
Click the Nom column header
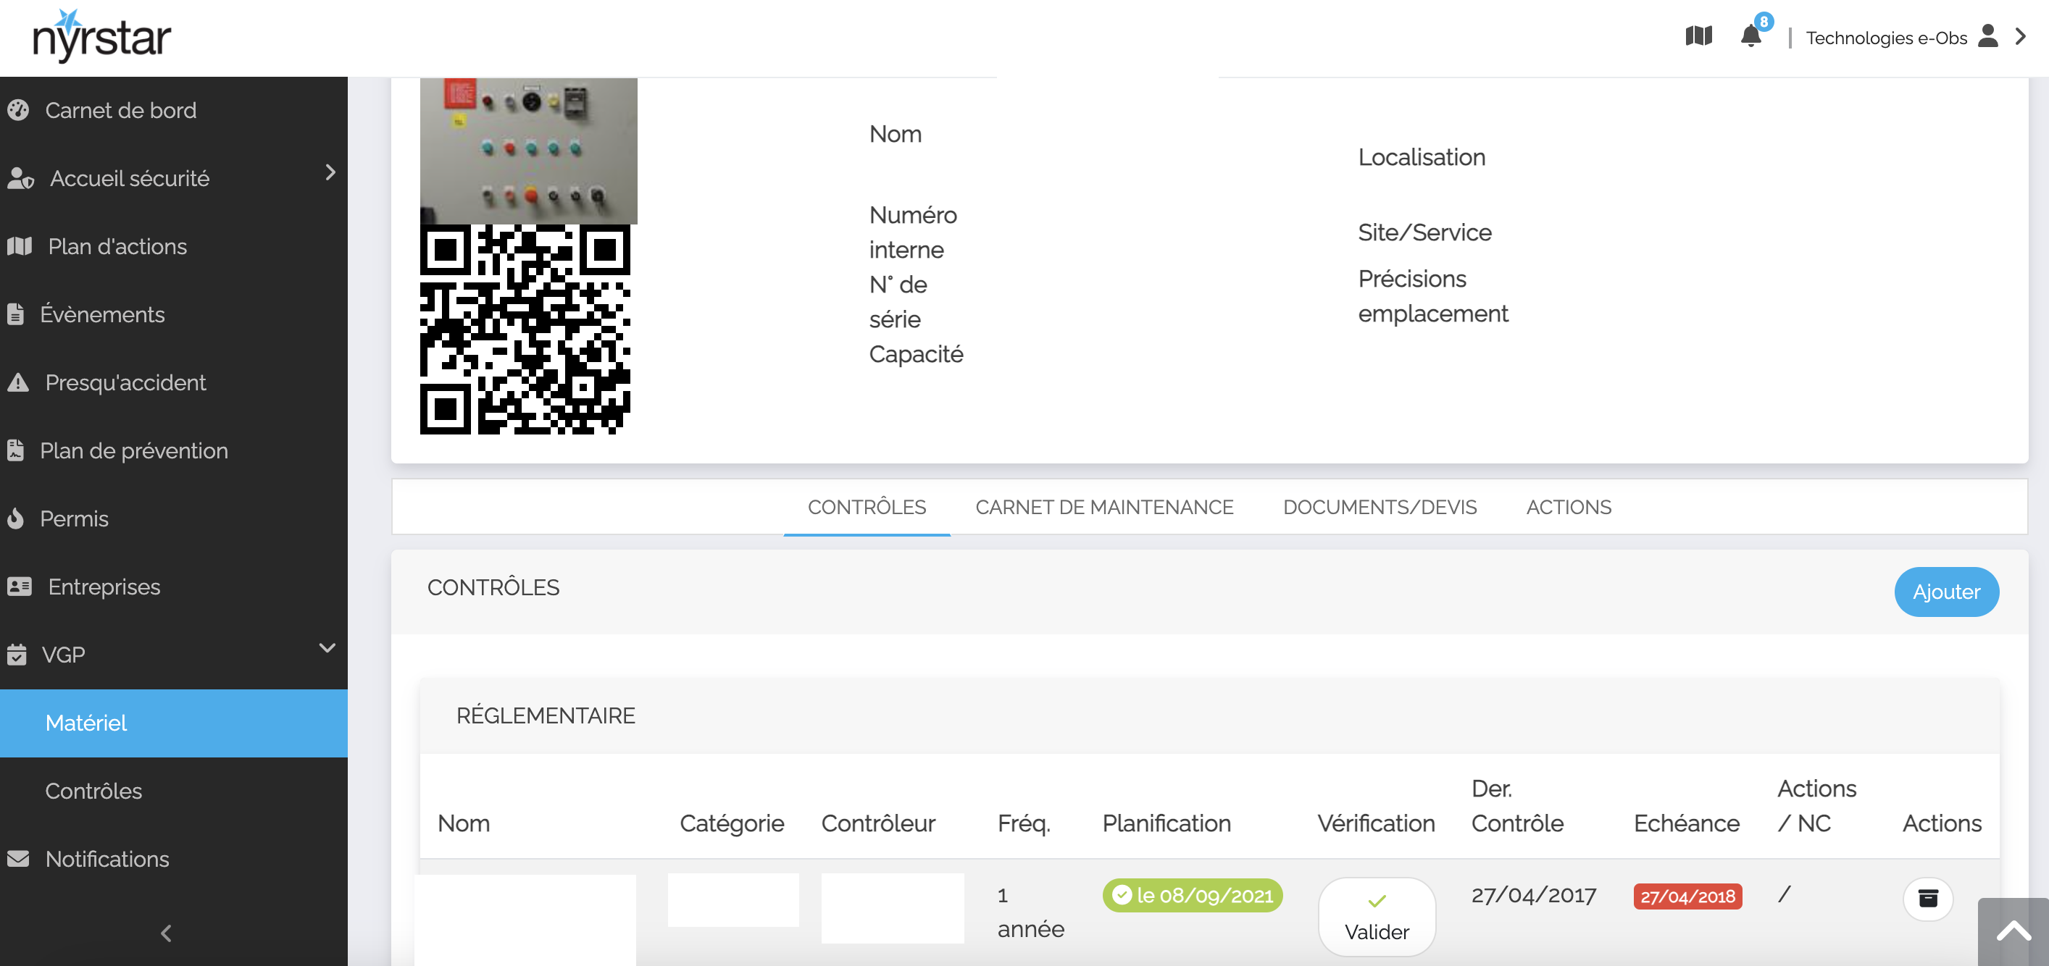pyautogui.click(x=464, y=823)
